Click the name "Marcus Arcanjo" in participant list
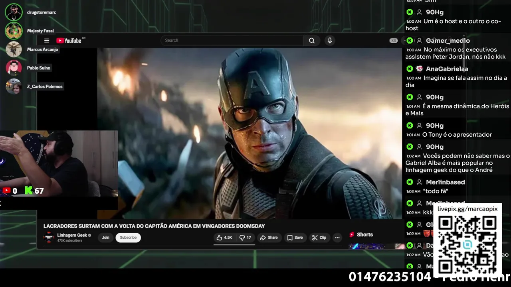 (42, 49)
